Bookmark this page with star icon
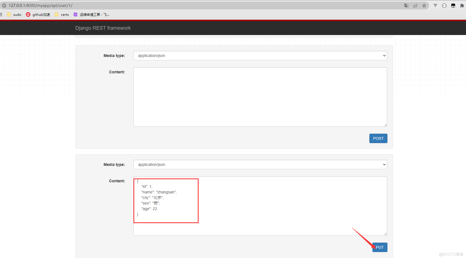This screenshot has width=466, height=259. (424, 6)
